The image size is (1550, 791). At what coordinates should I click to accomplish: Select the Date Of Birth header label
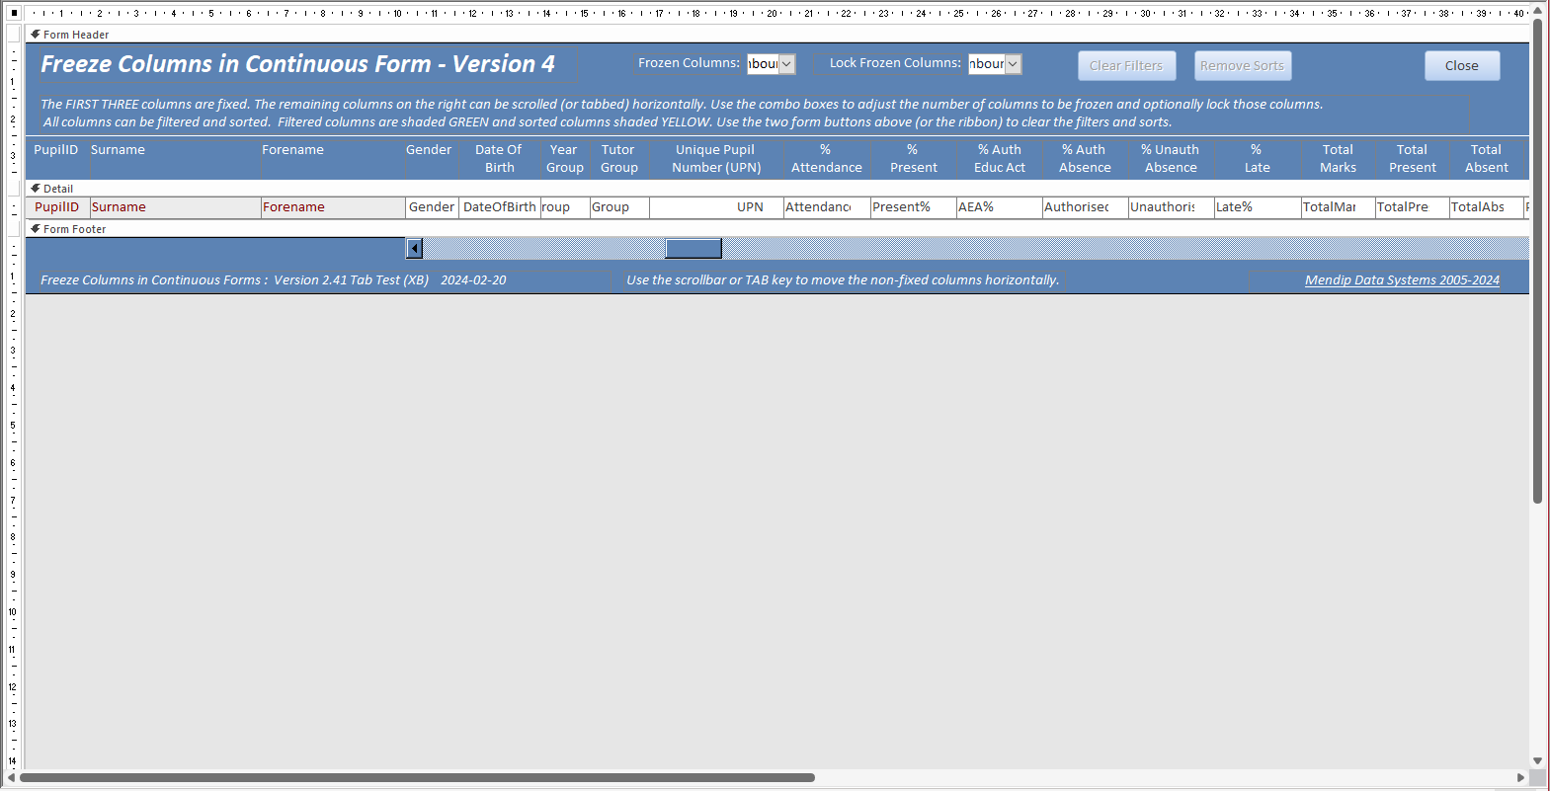tap(499, 159)
